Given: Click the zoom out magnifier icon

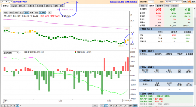Looking at the screenshot, I should tap(102, 106).
